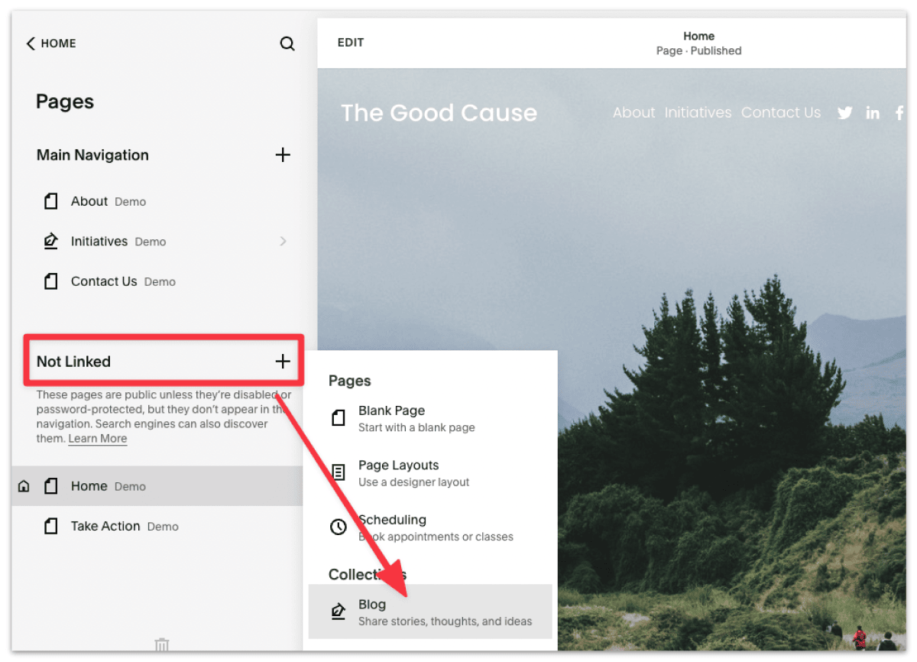Click the EDIT button above the preview
This screenshot has height=662, width=917.
tap(351, 42)
